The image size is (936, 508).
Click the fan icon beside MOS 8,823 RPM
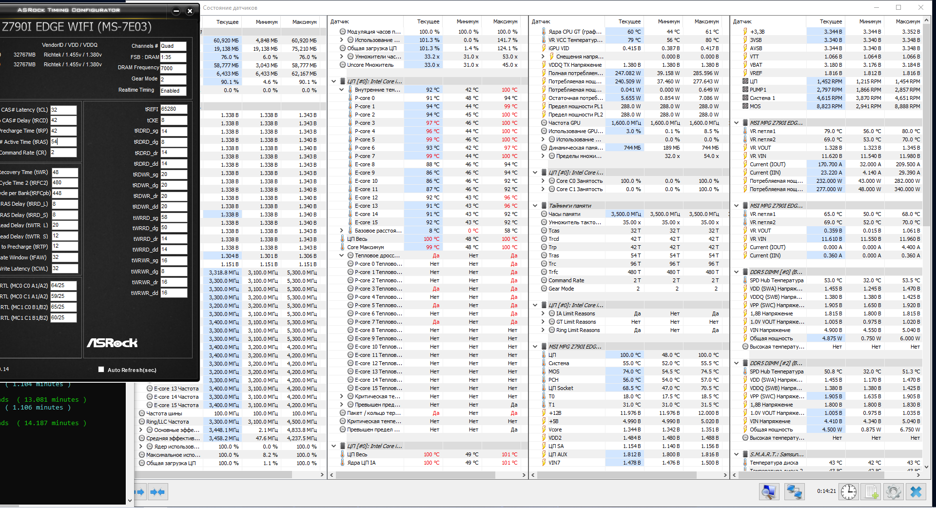click(745, 106)
